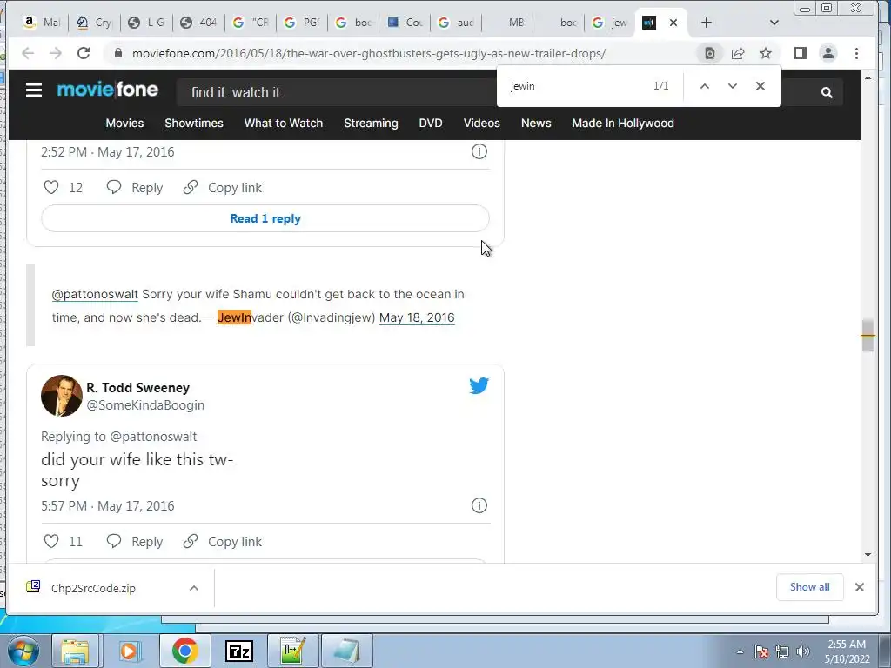Expand Chp2SrcCode.zip download options

click(194, 588)
